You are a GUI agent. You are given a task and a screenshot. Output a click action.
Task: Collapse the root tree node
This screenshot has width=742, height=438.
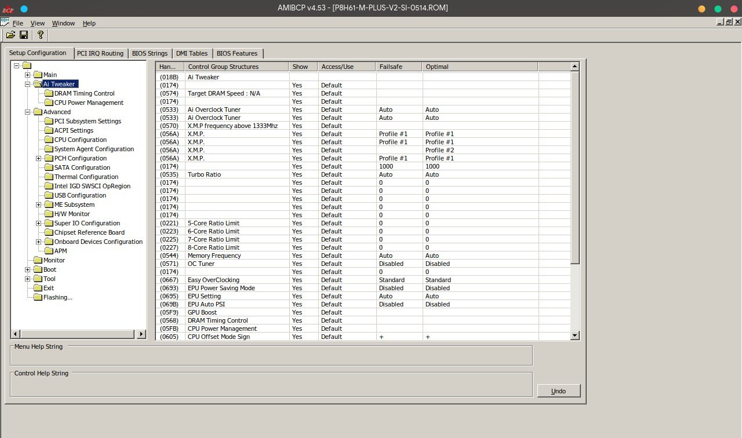click(x=16, y=65)
